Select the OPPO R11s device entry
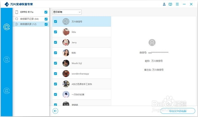Image resolution: width=198 pixels, height=117 pixels. tap(31, 12)
